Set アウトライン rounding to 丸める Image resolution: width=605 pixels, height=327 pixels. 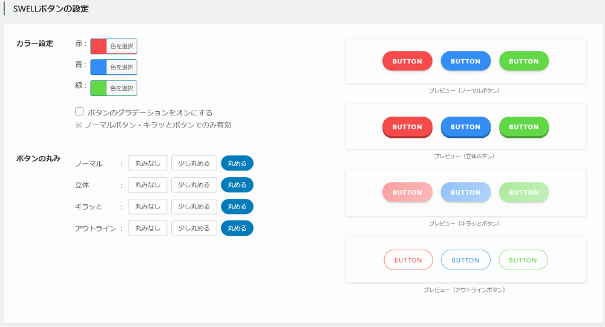click(x=237, y=228)
